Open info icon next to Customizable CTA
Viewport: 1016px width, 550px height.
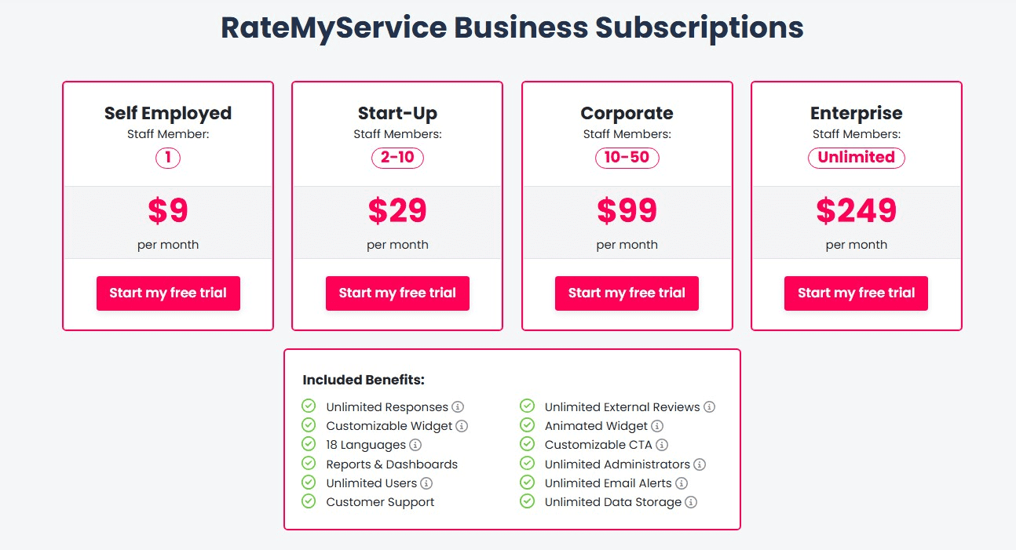tap(662, 445)
